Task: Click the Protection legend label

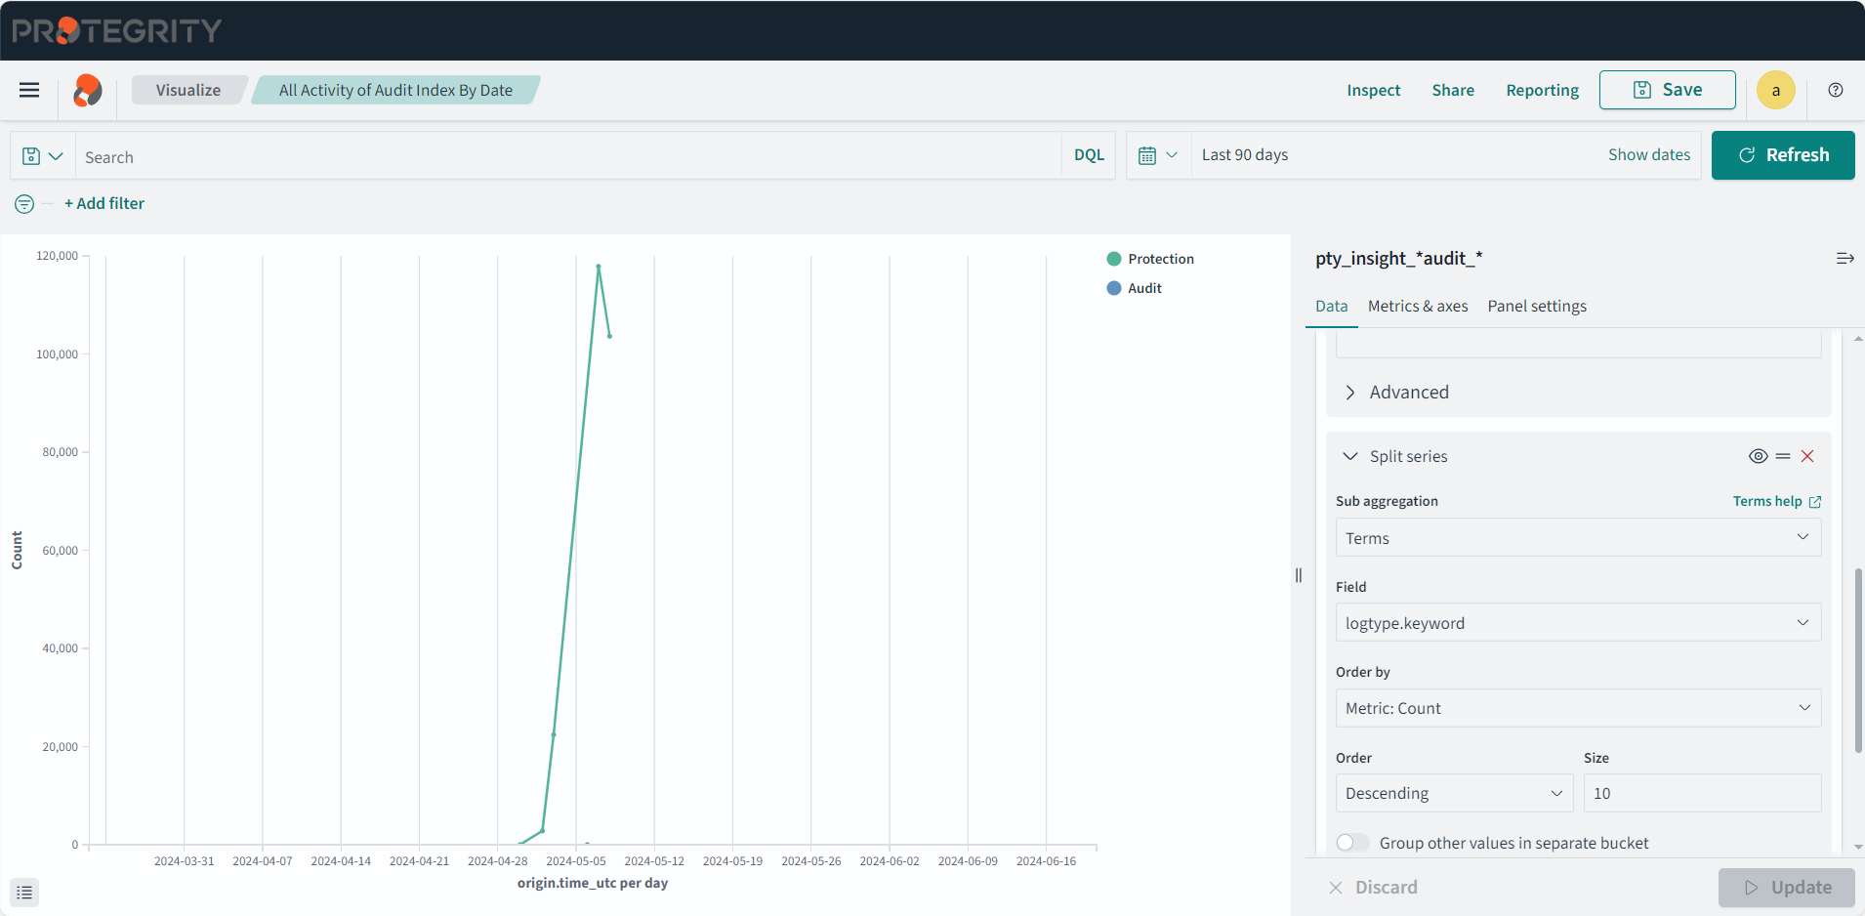Action: [1161, 259]
